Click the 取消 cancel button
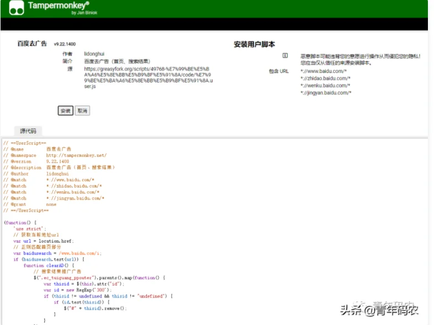 pos(82,111)
